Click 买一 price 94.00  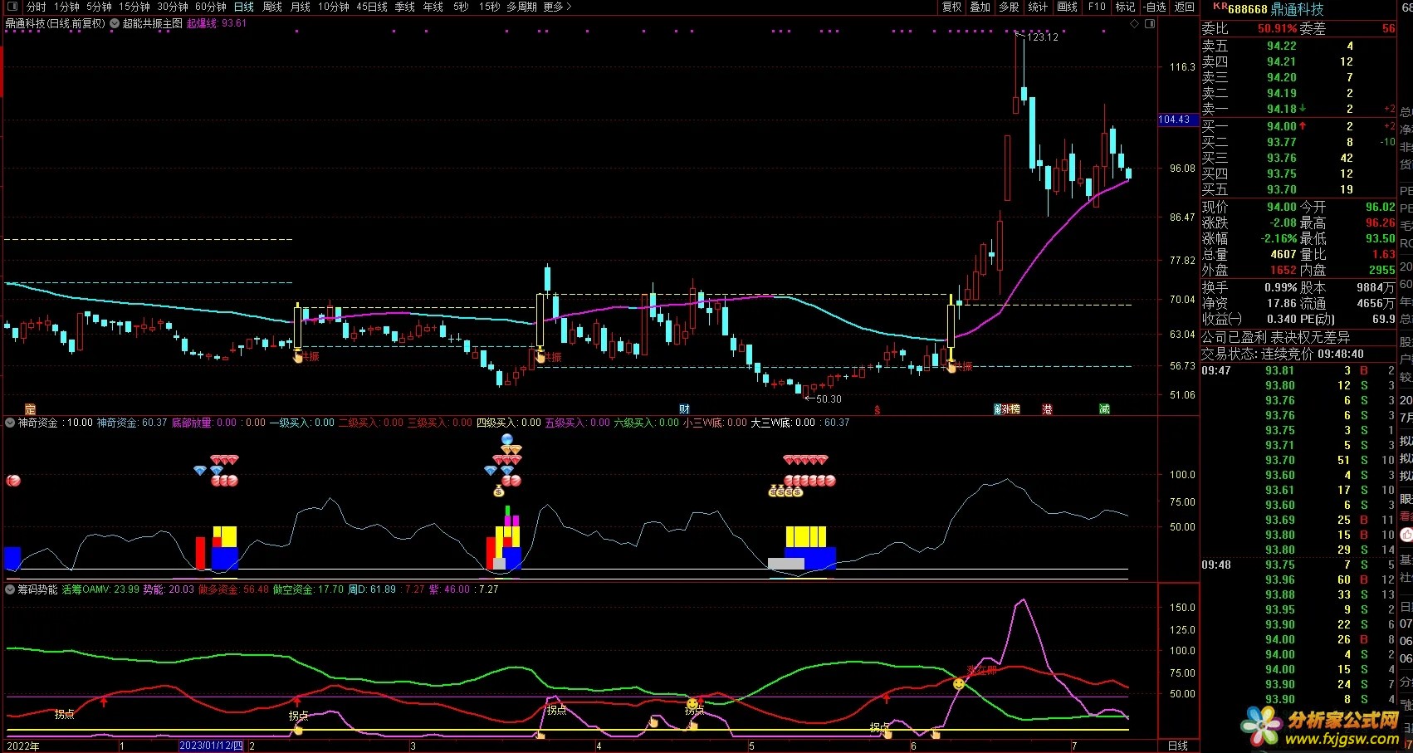1282,126
